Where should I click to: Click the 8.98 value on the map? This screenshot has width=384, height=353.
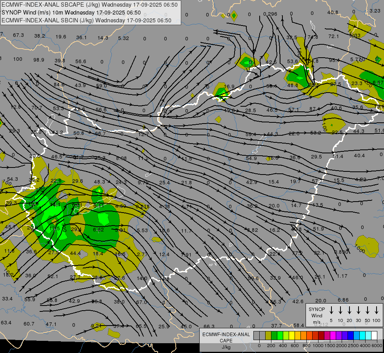[122, 158]
